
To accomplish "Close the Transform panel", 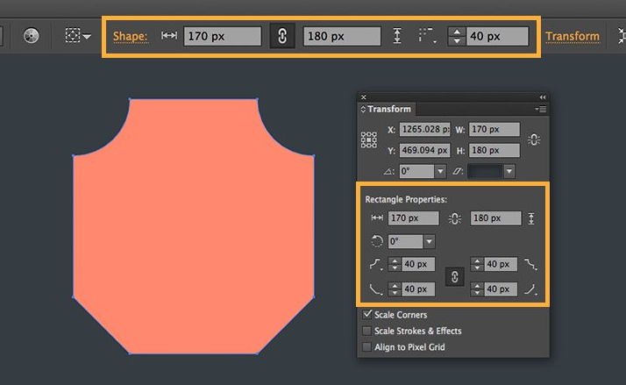I will tap(364, 97).
